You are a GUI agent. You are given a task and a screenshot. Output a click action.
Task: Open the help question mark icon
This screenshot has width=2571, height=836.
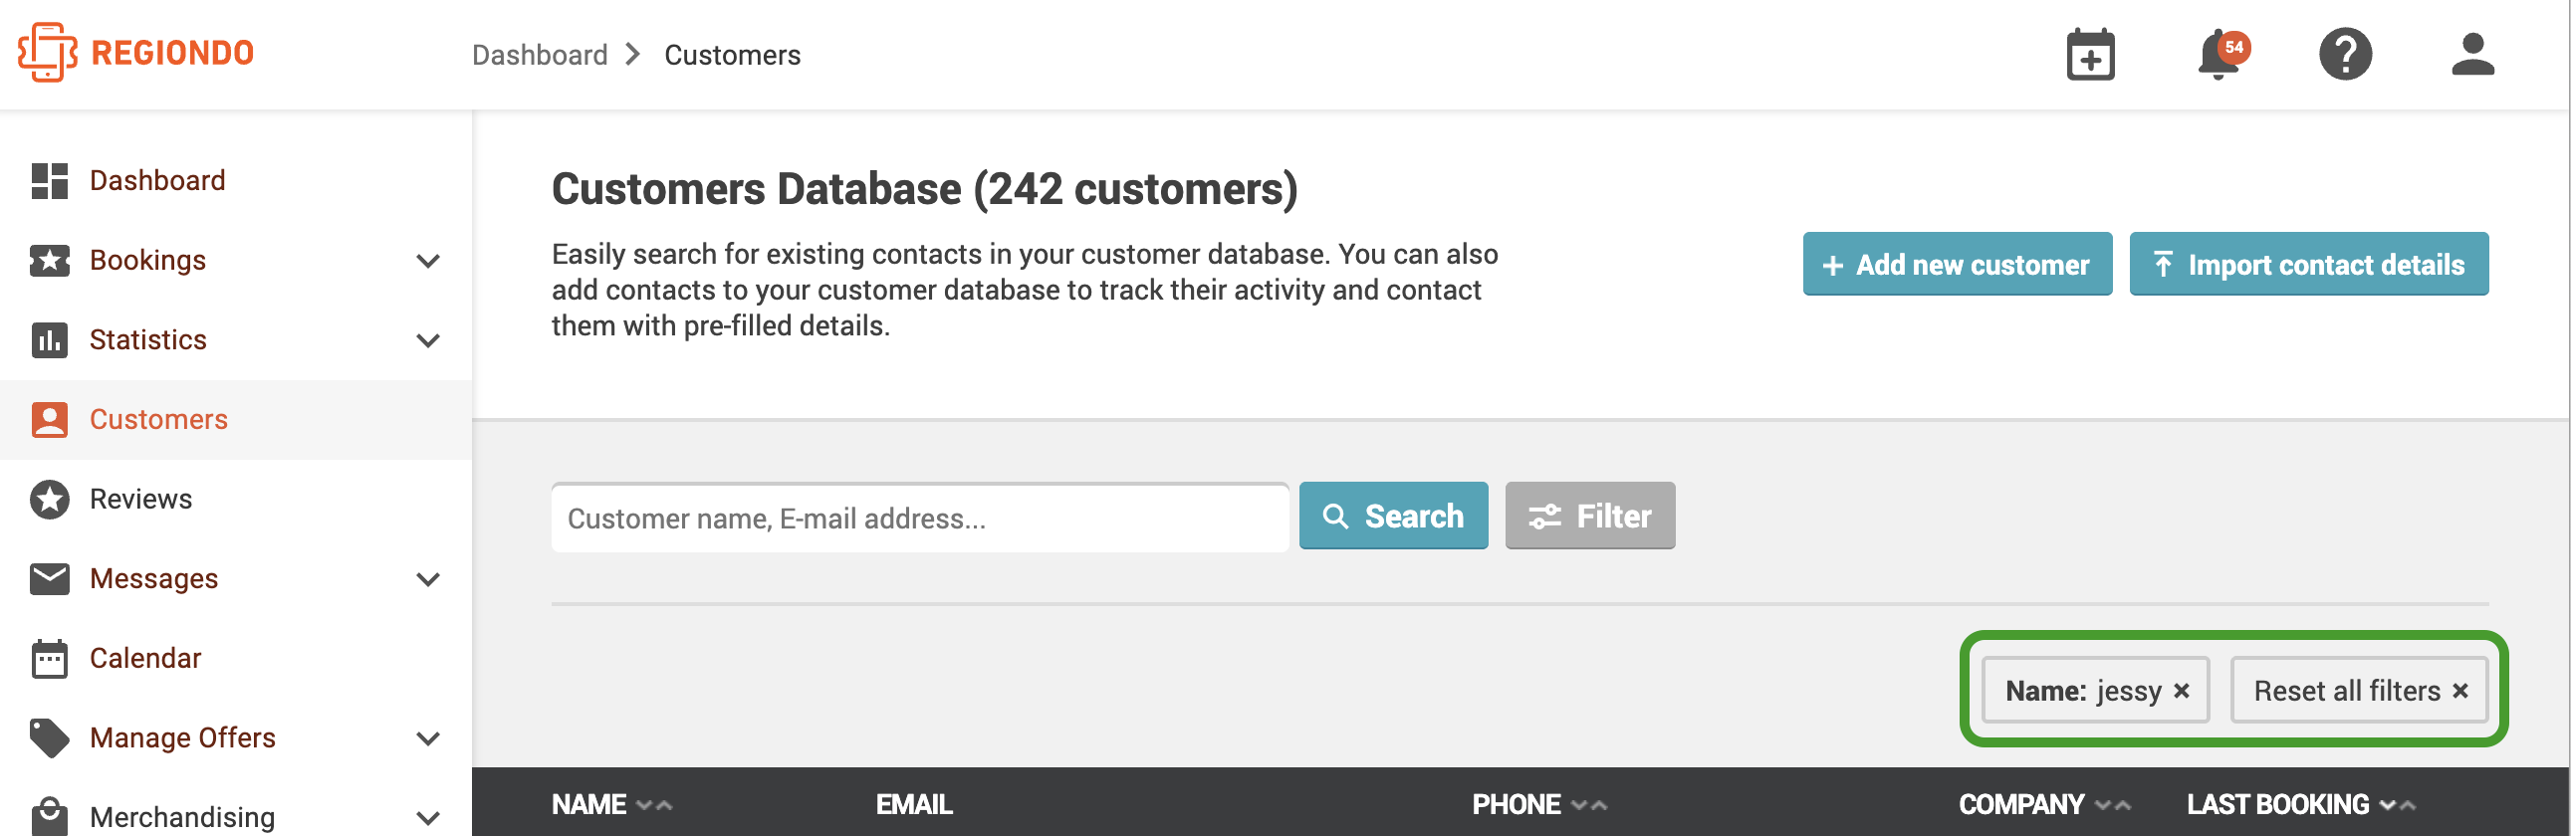pyautogui.click(x=2344, y=54)
